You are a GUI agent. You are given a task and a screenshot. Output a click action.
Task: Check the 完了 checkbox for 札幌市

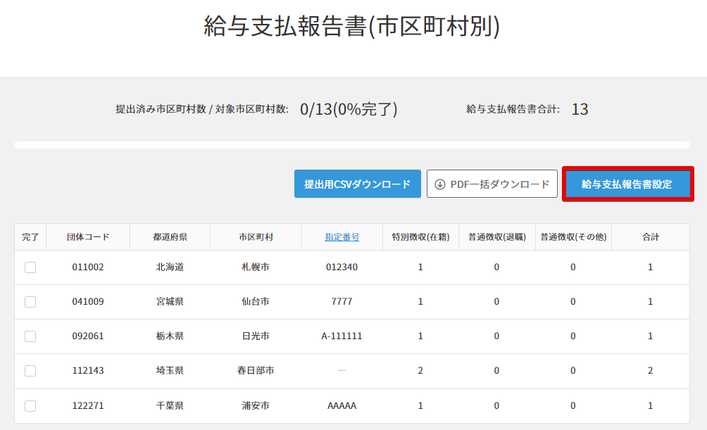coord(30,267)
